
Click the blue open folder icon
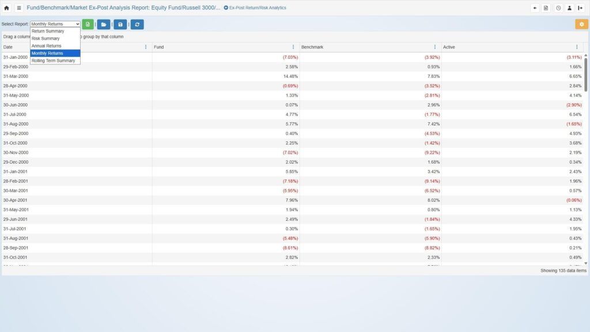pos(104,24)
